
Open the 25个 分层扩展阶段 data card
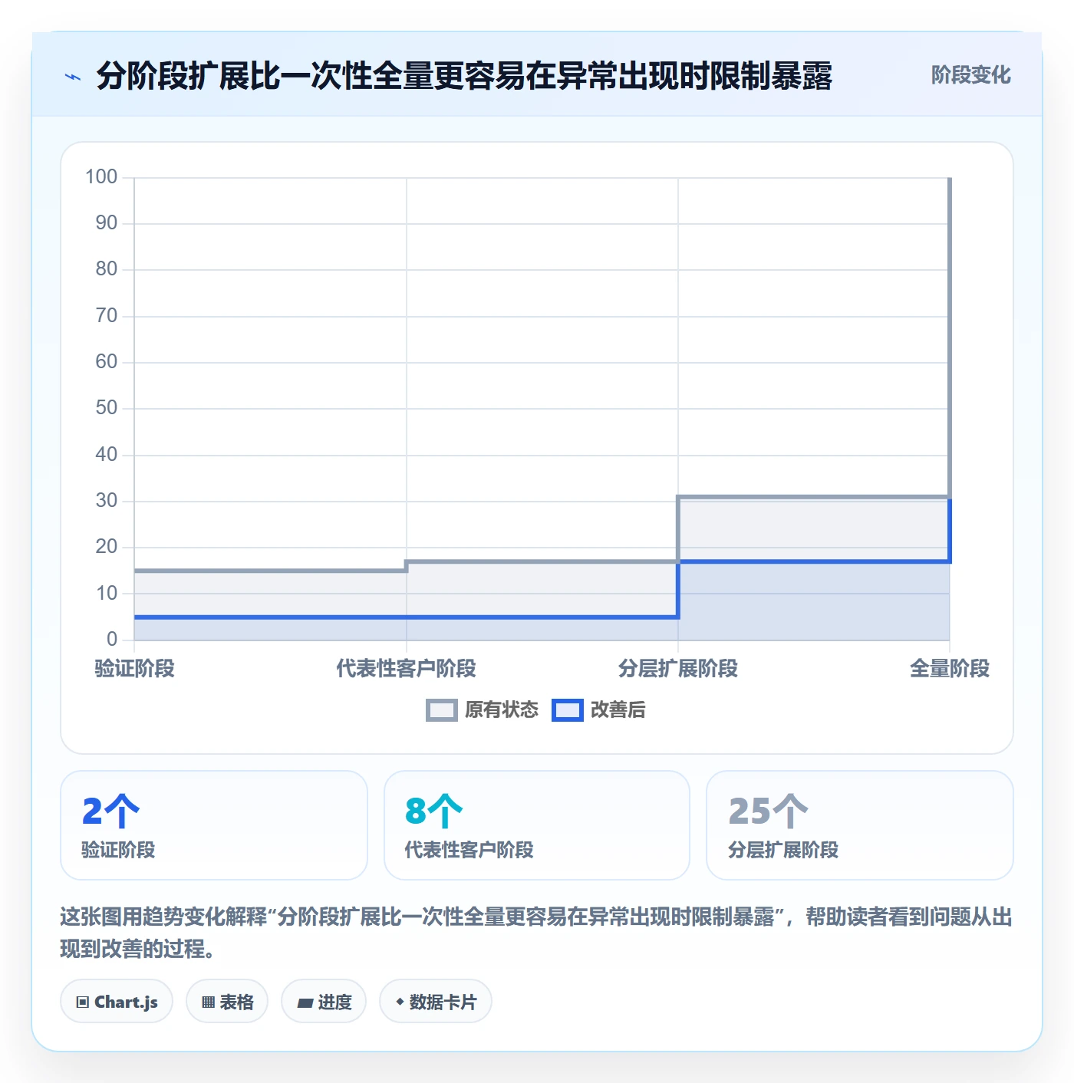point(860,825)
